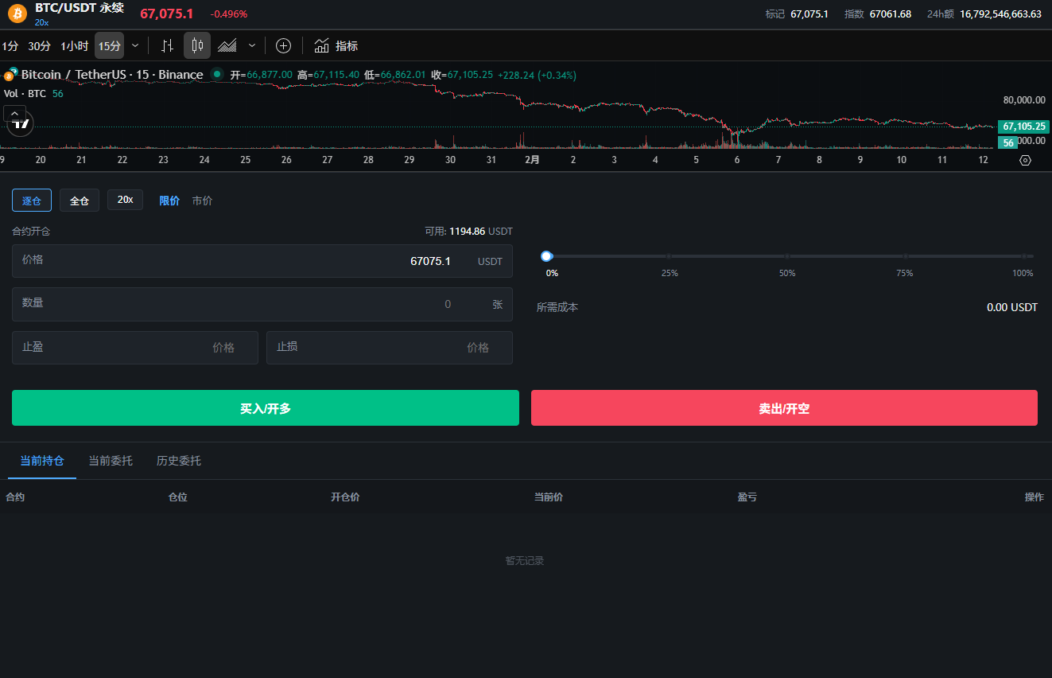Screen dimensions: 1052x678
Task: Click the orange Bitcoin logo in header
Action: [17, 14]
